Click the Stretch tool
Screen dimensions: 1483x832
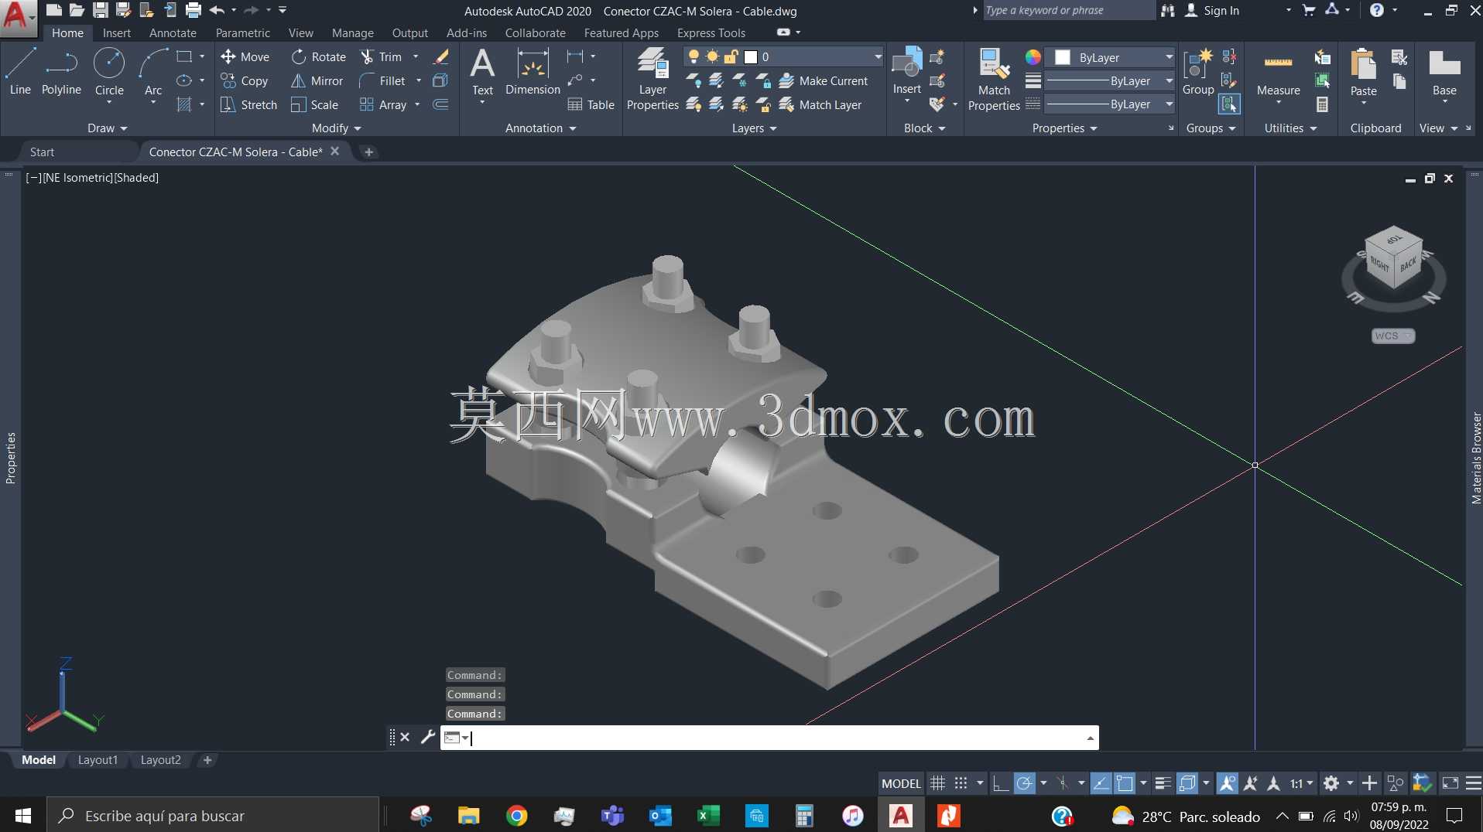(248, 104)
